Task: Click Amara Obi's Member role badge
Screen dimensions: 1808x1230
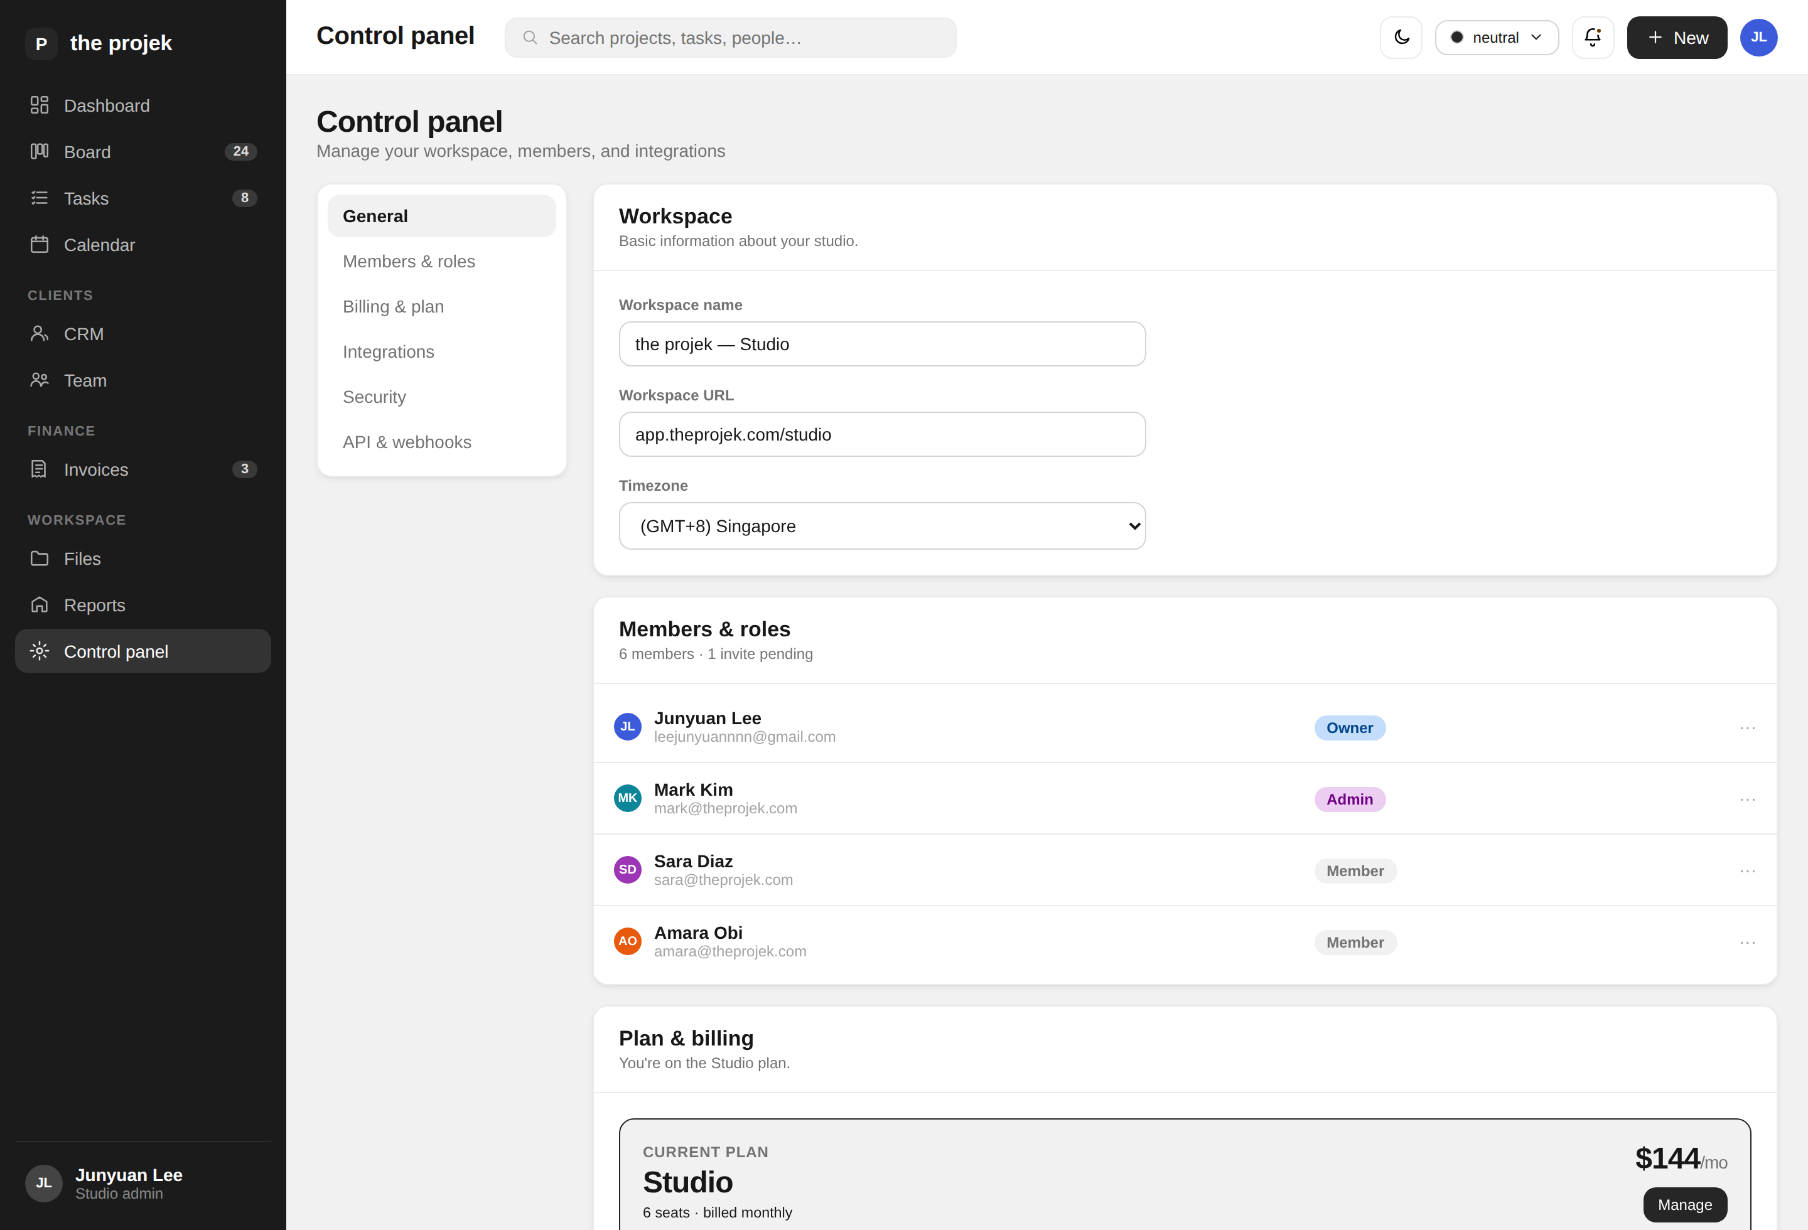Action: tap(1355, 943)
